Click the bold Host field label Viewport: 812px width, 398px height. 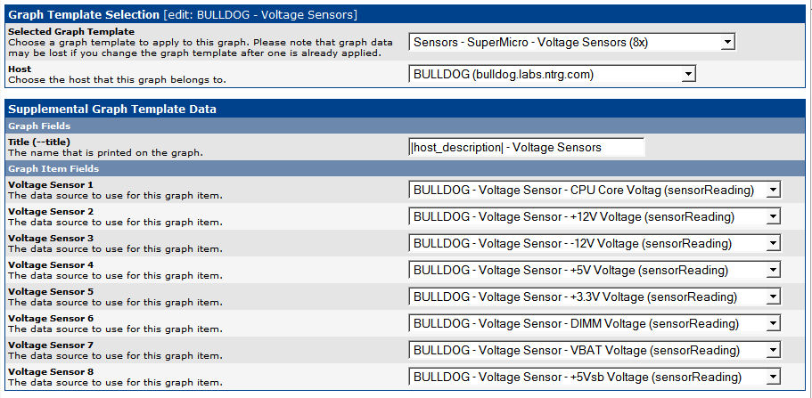pyautogui.click(x=19, y=69)
